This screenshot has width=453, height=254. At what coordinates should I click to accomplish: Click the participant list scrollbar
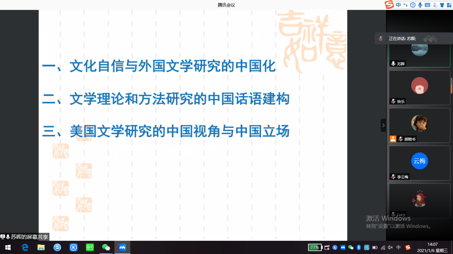452,85
